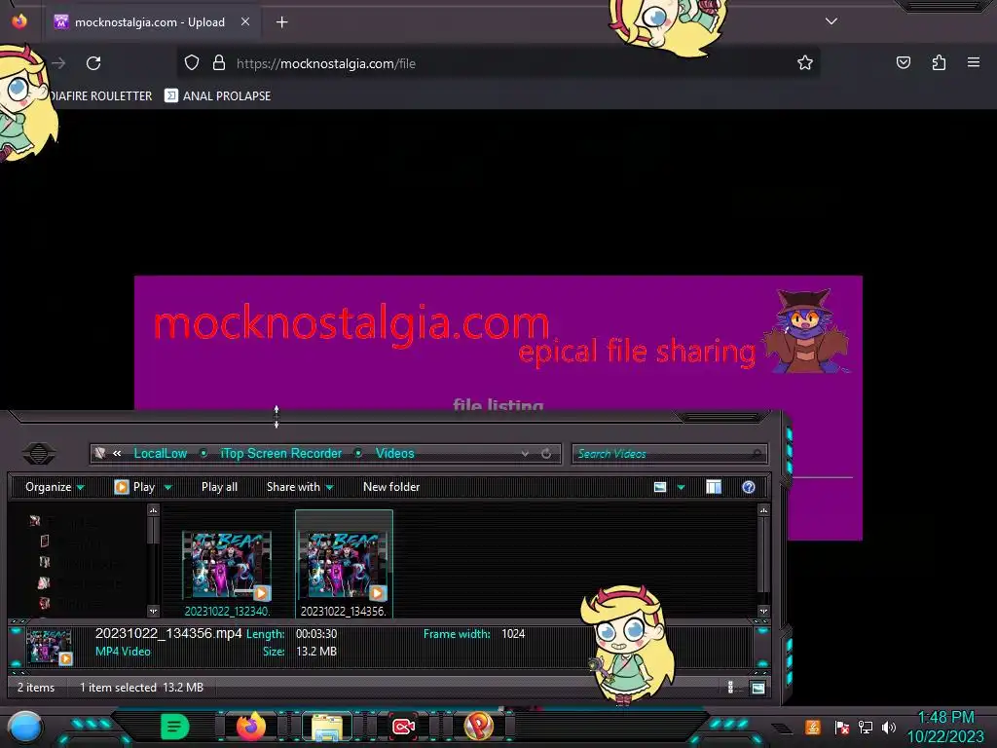This screenshot has height=748, width=997.
Task: Click the volume speaker tray icon
Action: click(x=889, y=727)
